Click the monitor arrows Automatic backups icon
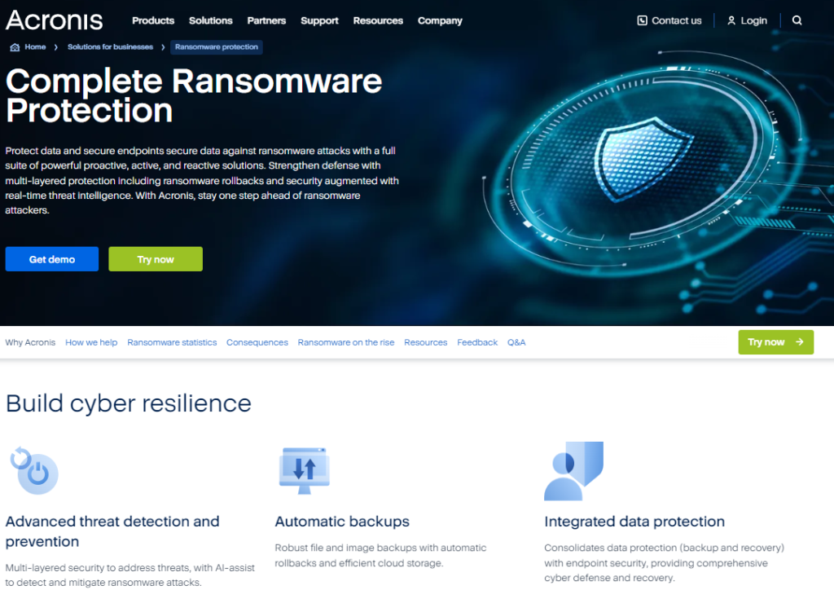The image size is (834, 612). click(x=305, y=470)
